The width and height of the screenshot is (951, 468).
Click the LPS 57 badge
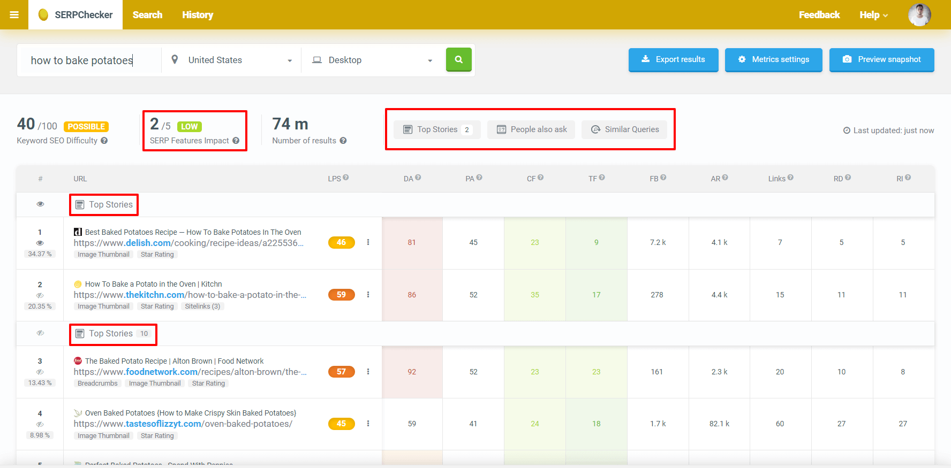(x=341, y=372)
